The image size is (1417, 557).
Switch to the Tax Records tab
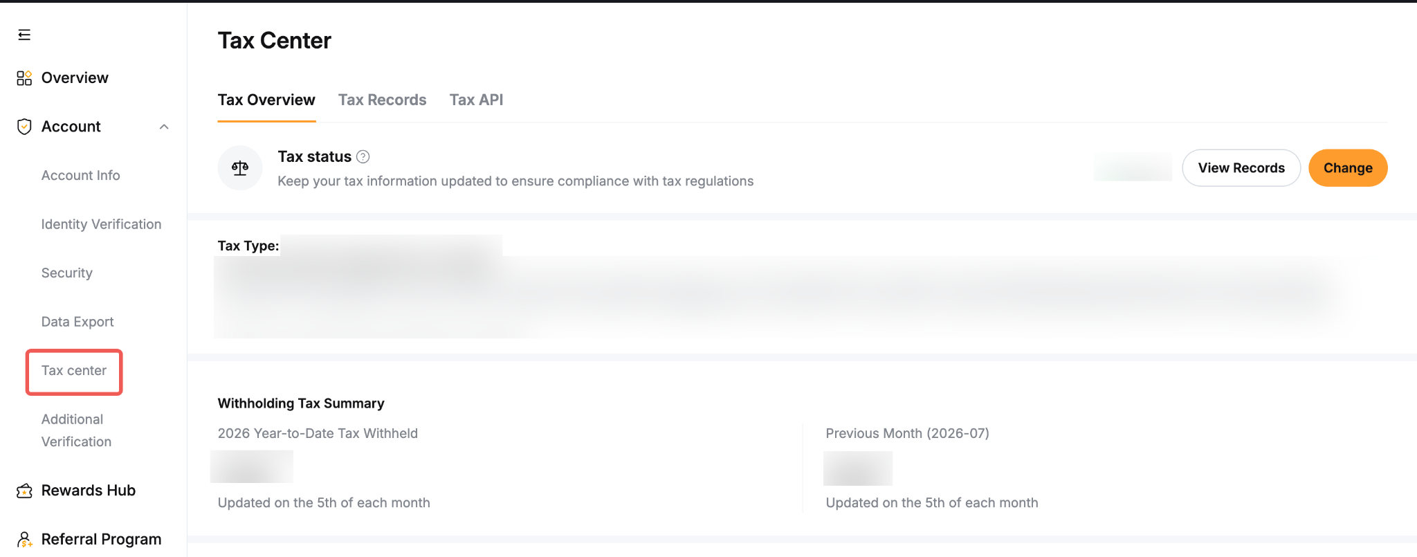pos(382,100)
